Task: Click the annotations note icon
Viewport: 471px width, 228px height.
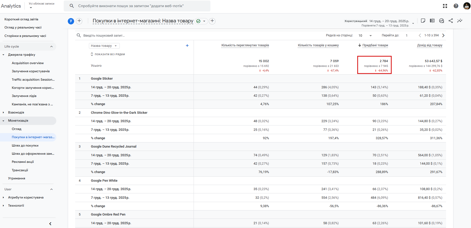Action: pyautogui.click(x=423, y=21)
